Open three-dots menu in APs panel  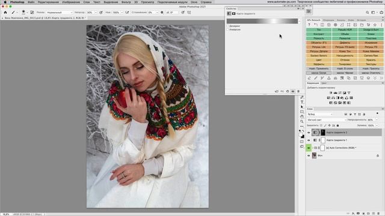381,25
